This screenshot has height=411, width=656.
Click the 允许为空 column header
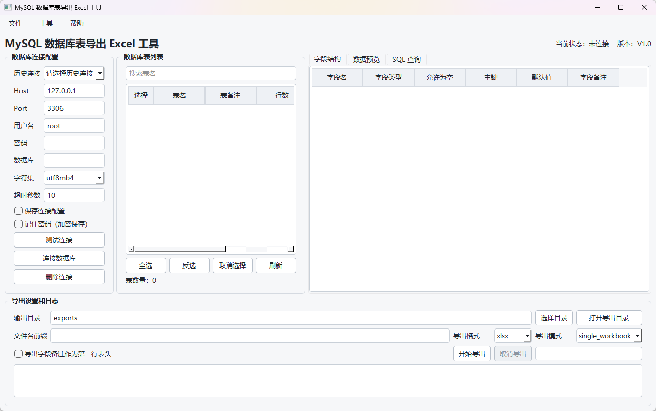(x=440, y=77)
